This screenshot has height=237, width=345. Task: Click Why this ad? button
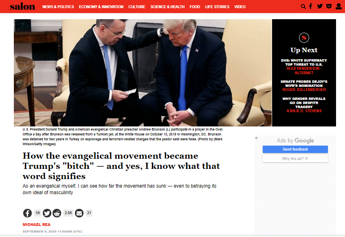point(295,158)
